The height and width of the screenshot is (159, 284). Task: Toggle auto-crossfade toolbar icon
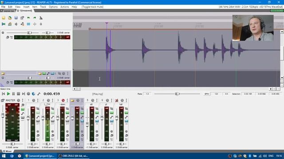pos(4,24)
